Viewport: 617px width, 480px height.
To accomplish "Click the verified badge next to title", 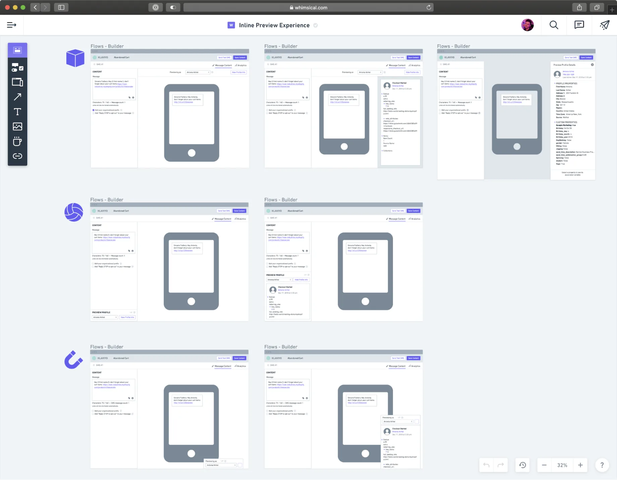I will coord(316,25).
